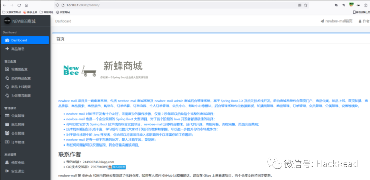
Task: Click the ticket icon beside 订单管理
Action: coord(7,142)
